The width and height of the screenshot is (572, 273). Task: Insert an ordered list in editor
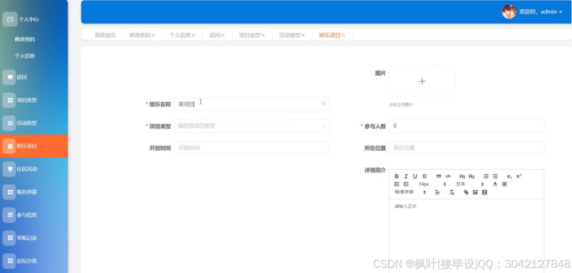click(x=486, y=176)
